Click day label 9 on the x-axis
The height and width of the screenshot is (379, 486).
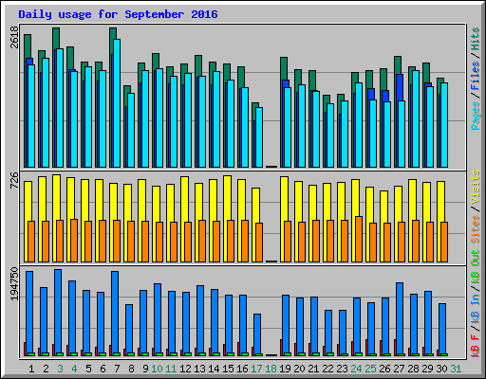pos(145,369)
